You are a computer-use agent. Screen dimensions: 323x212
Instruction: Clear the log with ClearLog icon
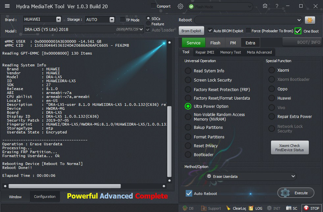[229, 208]
